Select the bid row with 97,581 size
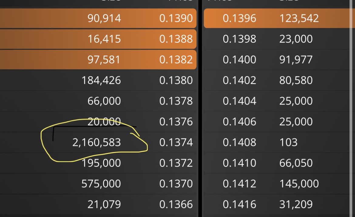This screenshot has height=217, width=355. click(x=98, y=59)
